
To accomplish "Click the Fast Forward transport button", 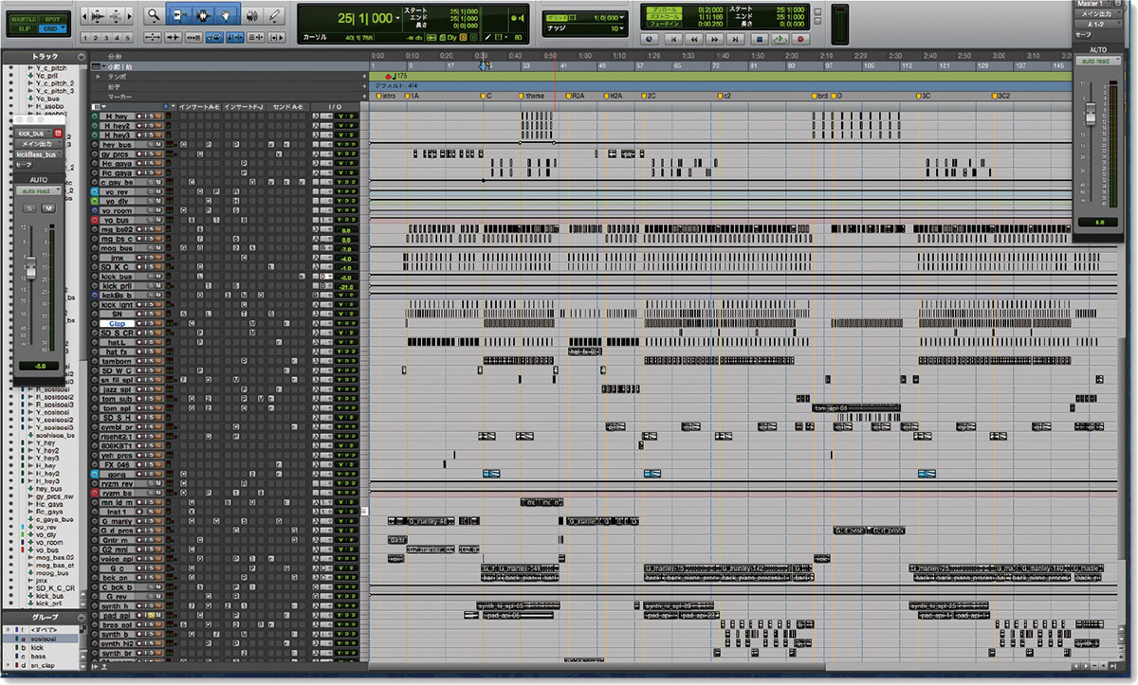I will [716, 39].
